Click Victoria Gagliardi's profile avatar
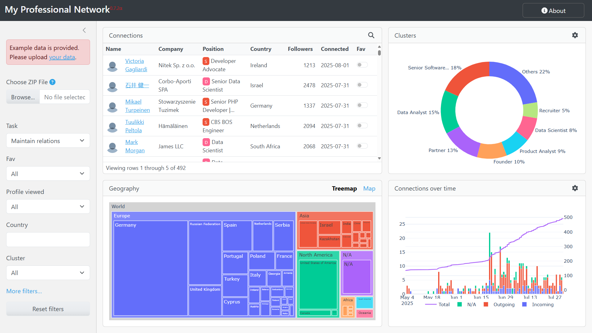Viewport: 592px width, 333px height. [x=112, y=65]
